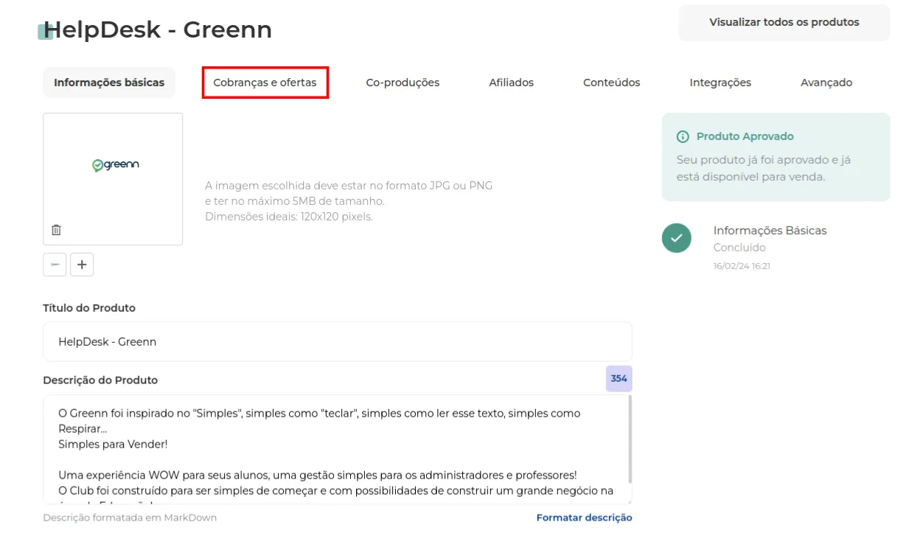Screen dimensions: 909x533
Task: Click the small green square beside the title
Action: pyautogui.click(x=45, y=32)
